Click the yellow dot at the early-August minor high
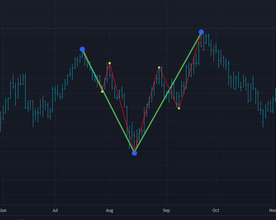This screenshot has width=276, height=220. pos(110,63)
